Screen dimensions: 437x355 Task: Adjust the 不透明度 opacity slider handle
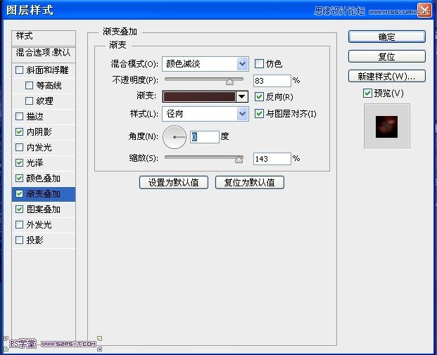(x=229, y=82)
